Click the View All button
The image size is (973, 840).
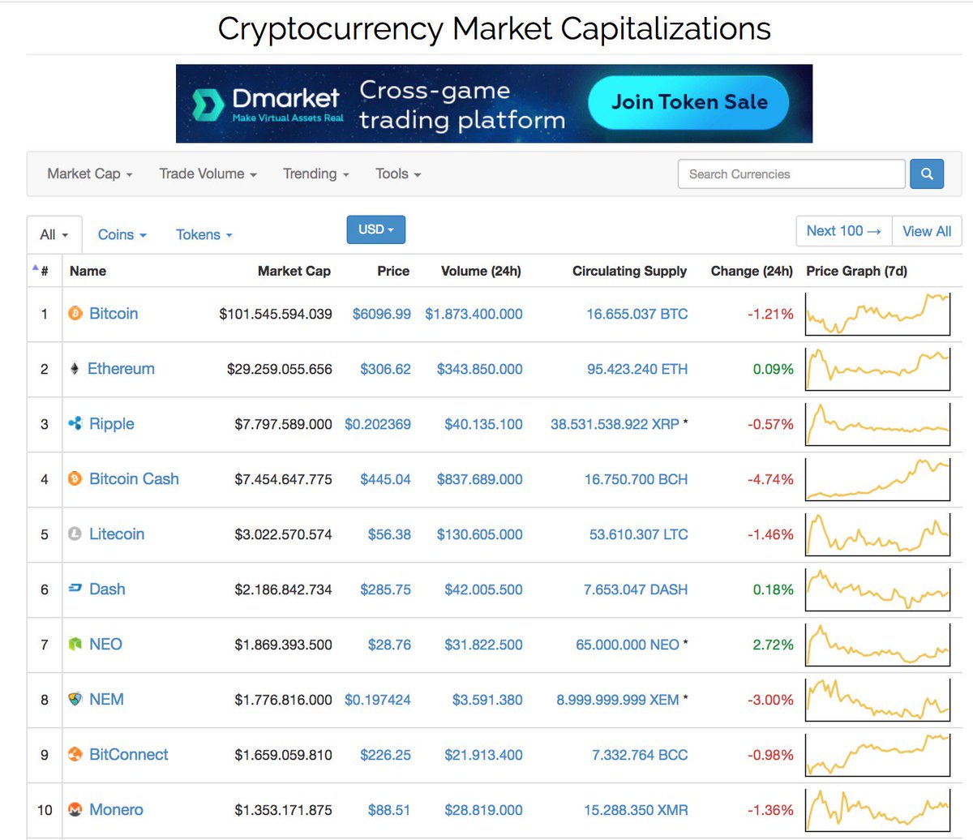coord(927,231)
